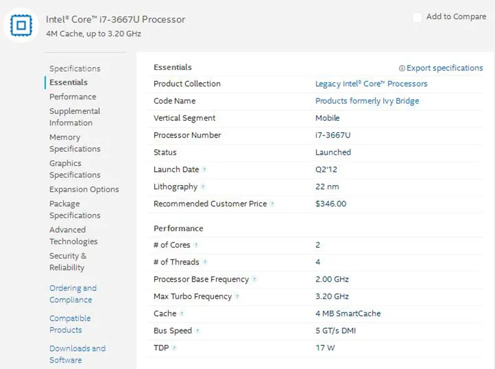Click the Export specifications icon
Viewport: 495px width, 369px height.
tap(402, 68)
